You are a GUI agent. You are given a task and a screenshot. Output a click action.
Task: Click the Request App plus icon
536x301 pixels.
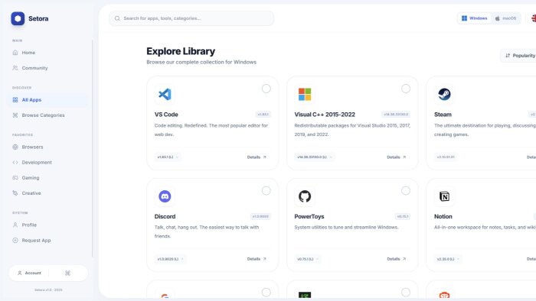(x=15, y=241)
